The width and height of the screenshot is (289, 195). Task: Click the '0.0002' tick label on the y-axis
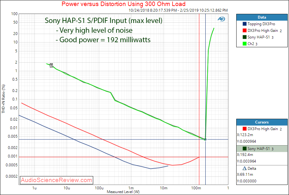(x=11, y=176)
